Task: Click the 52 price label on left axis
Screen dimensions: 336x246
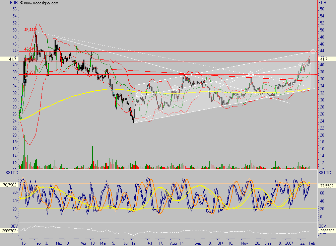Action: [x=14, y=23]
